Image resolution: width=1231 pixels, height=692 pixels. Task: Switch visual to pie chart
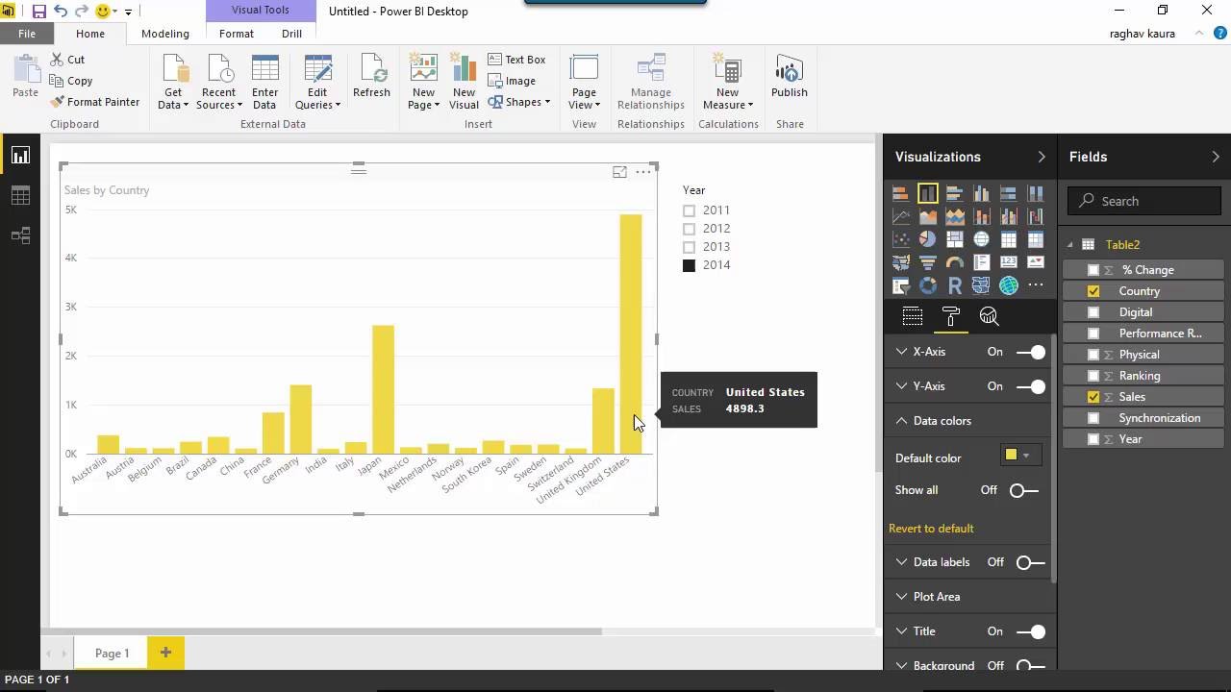927,239
